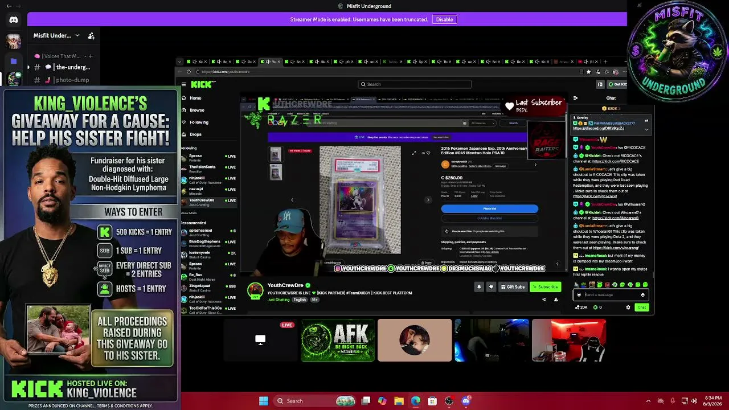The width and height of the screenshot is (729, 410).
Task: Open the Discord back arrow in title bar
Action: (9, 6)
